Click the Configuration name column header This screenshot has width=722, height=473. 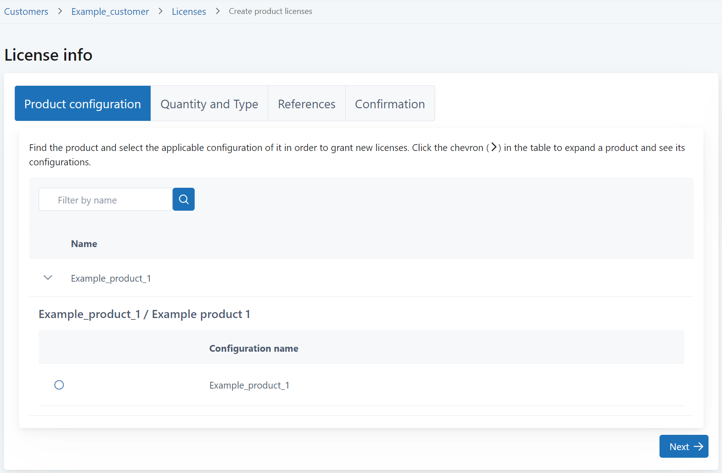click(x=254, y=349)
